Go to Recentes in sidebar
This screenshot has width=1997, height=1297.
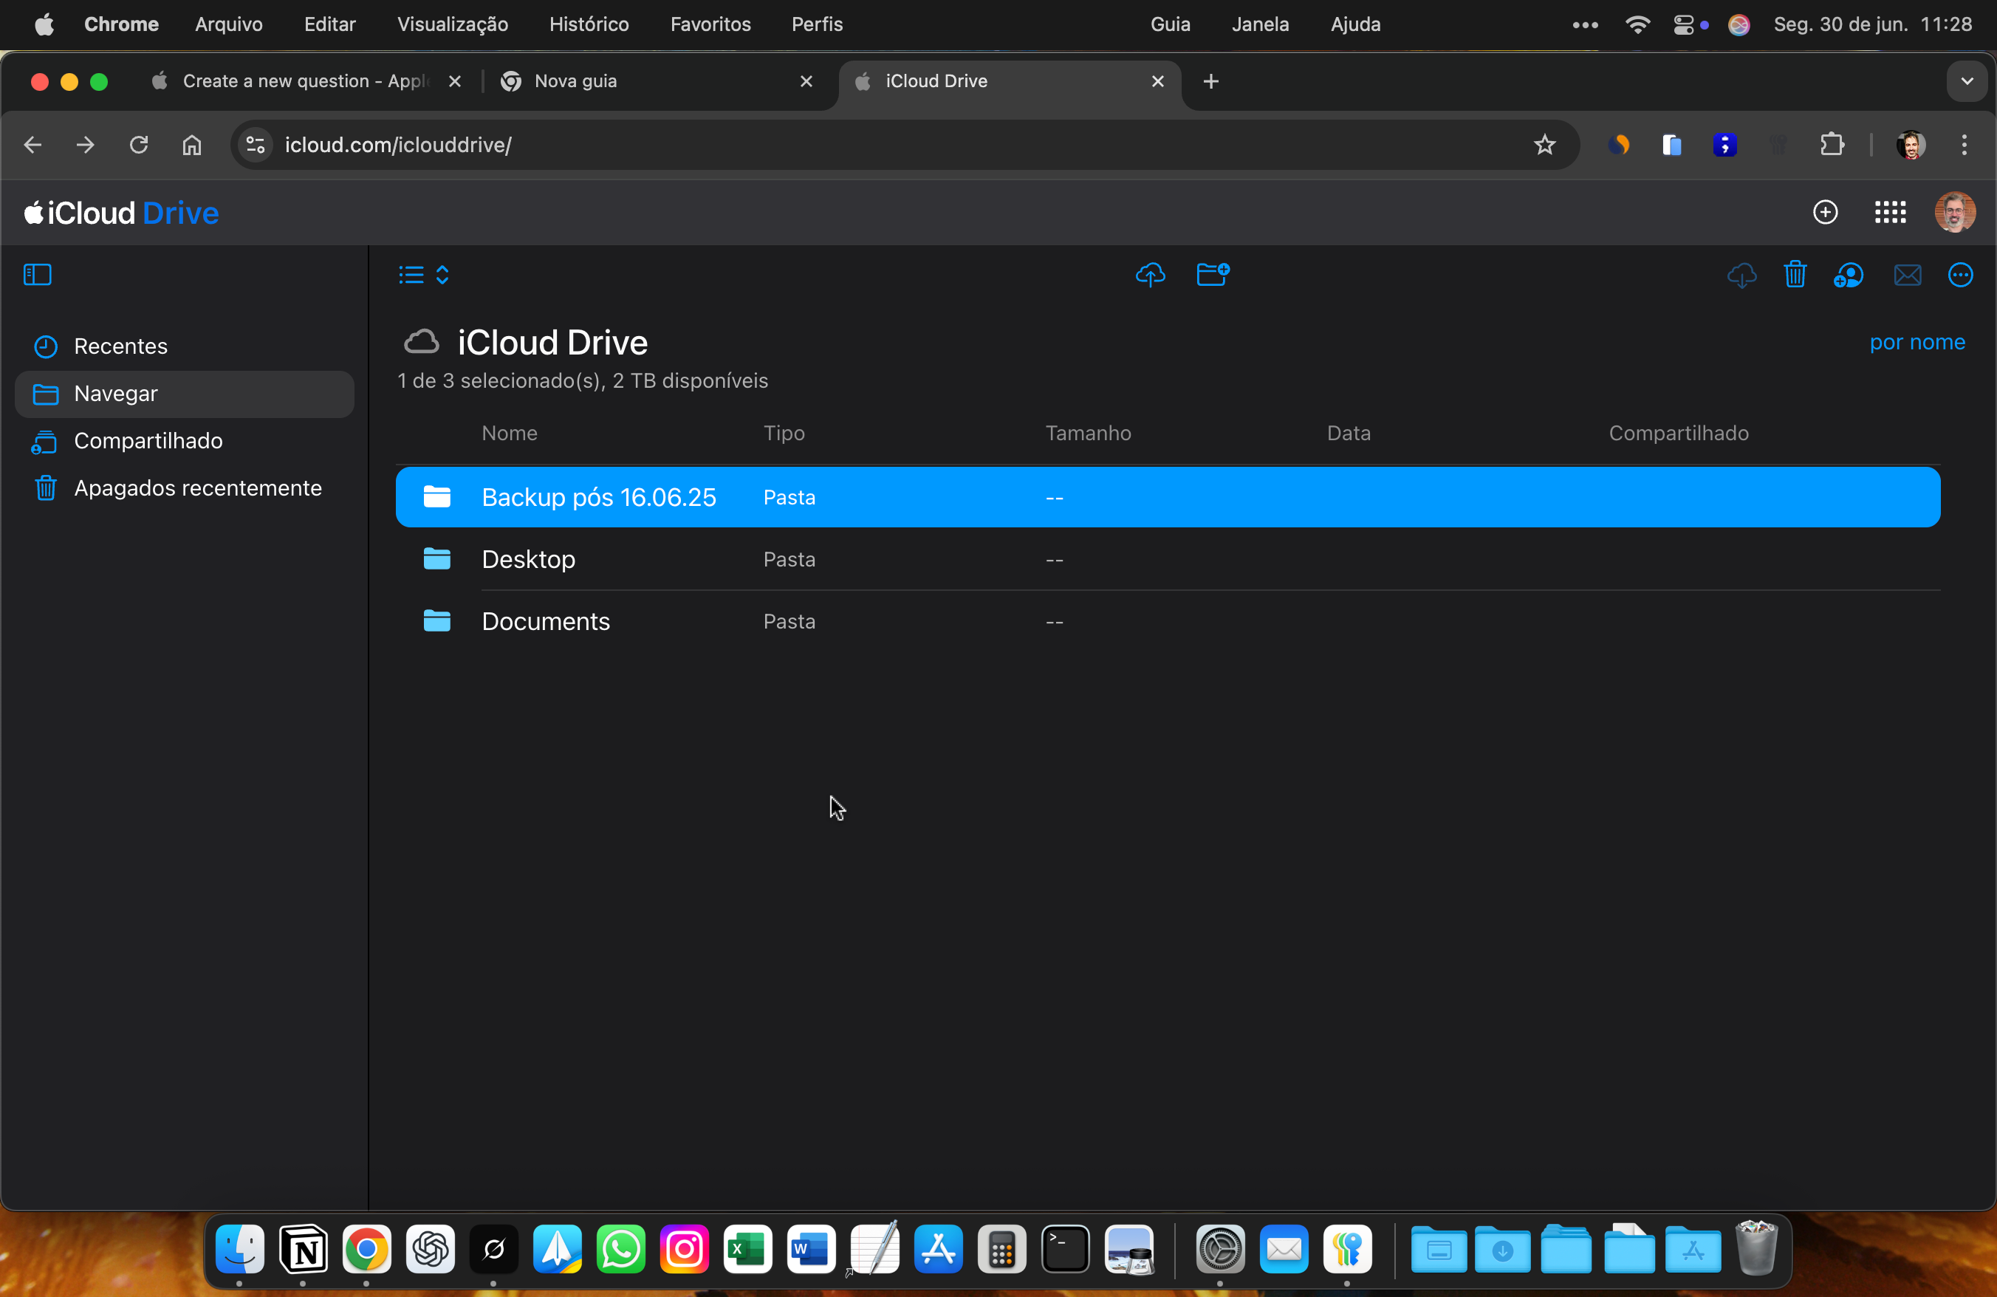coord(120,346)
